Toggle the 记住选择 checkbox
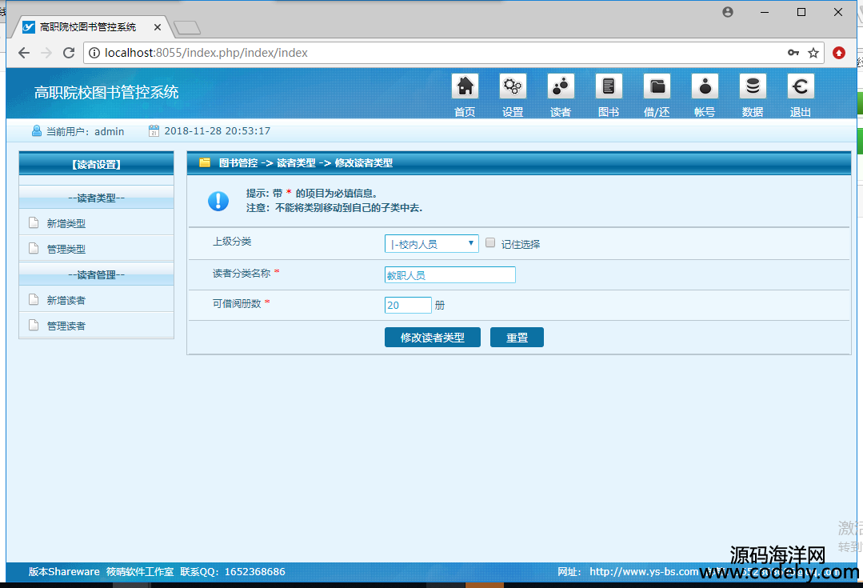The image size is (863, 588). click(x=490, y=243)
